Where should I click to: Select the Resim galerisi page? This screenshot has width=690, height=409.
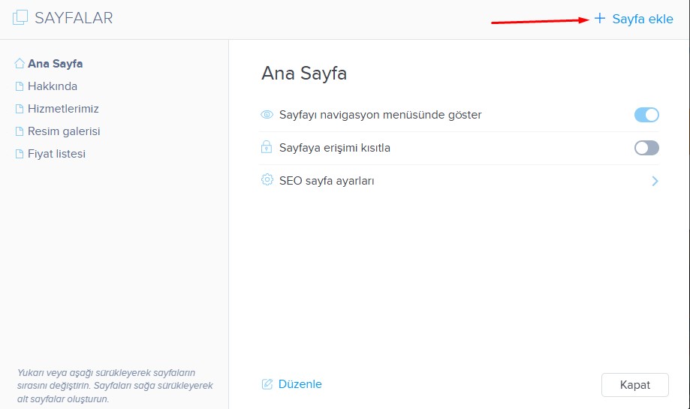[64, 131]
